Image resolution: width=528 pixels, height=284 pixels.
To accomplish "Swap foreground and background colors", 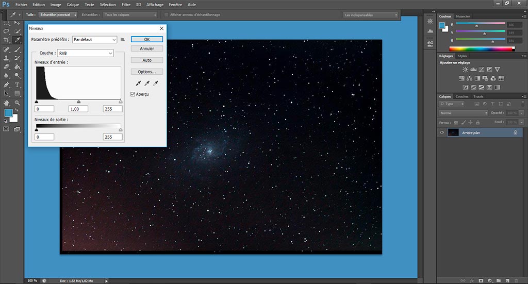I will 16,110.
